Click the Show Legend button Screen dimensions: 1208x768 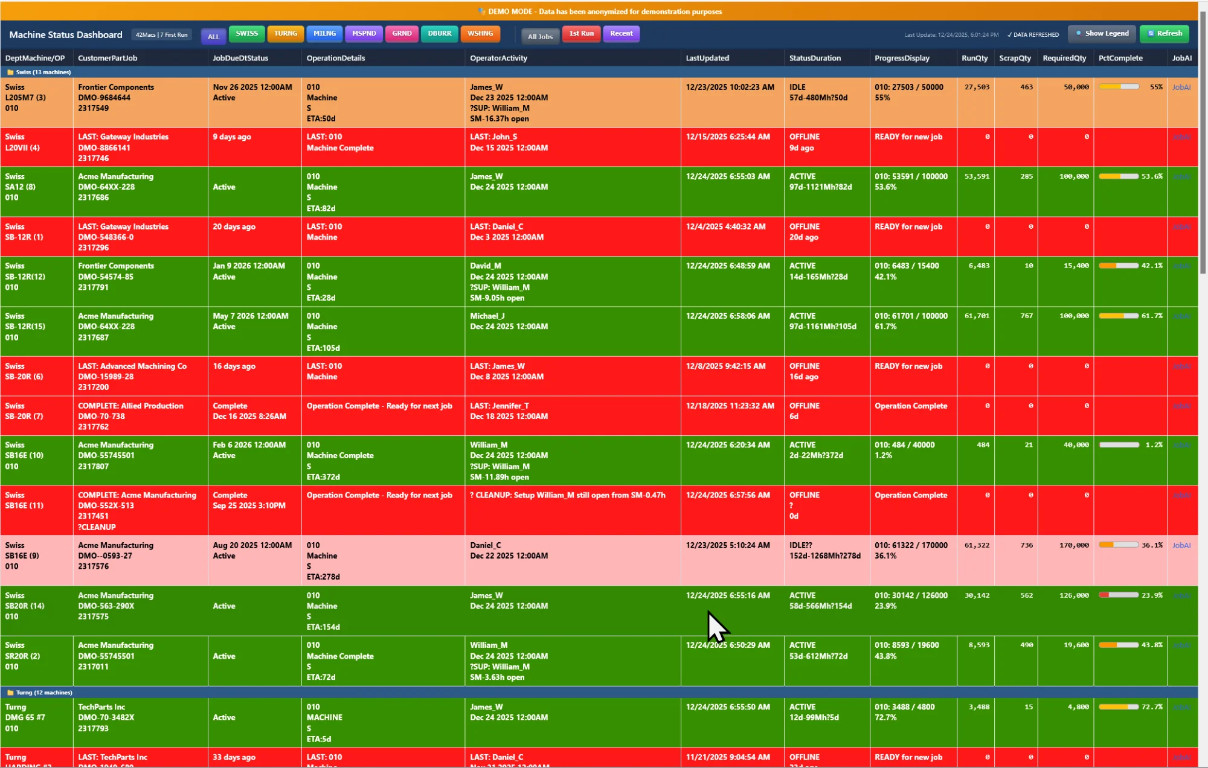coord(1102,33)
